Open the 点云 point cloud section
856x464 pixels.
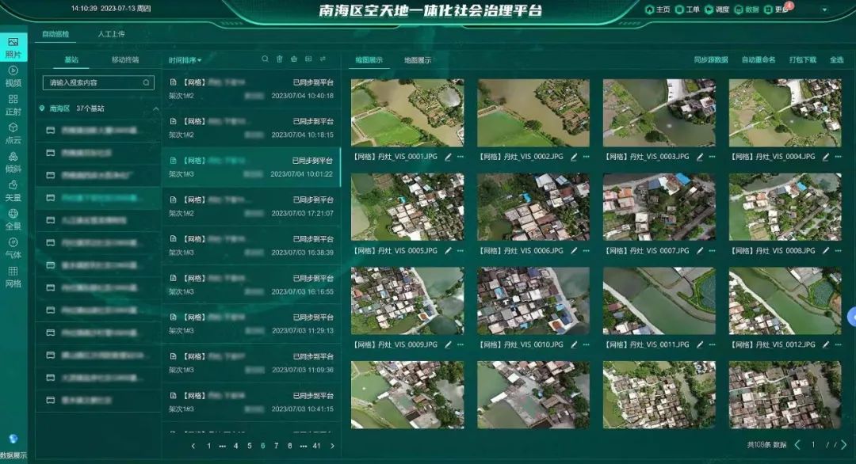click(13, 132)
